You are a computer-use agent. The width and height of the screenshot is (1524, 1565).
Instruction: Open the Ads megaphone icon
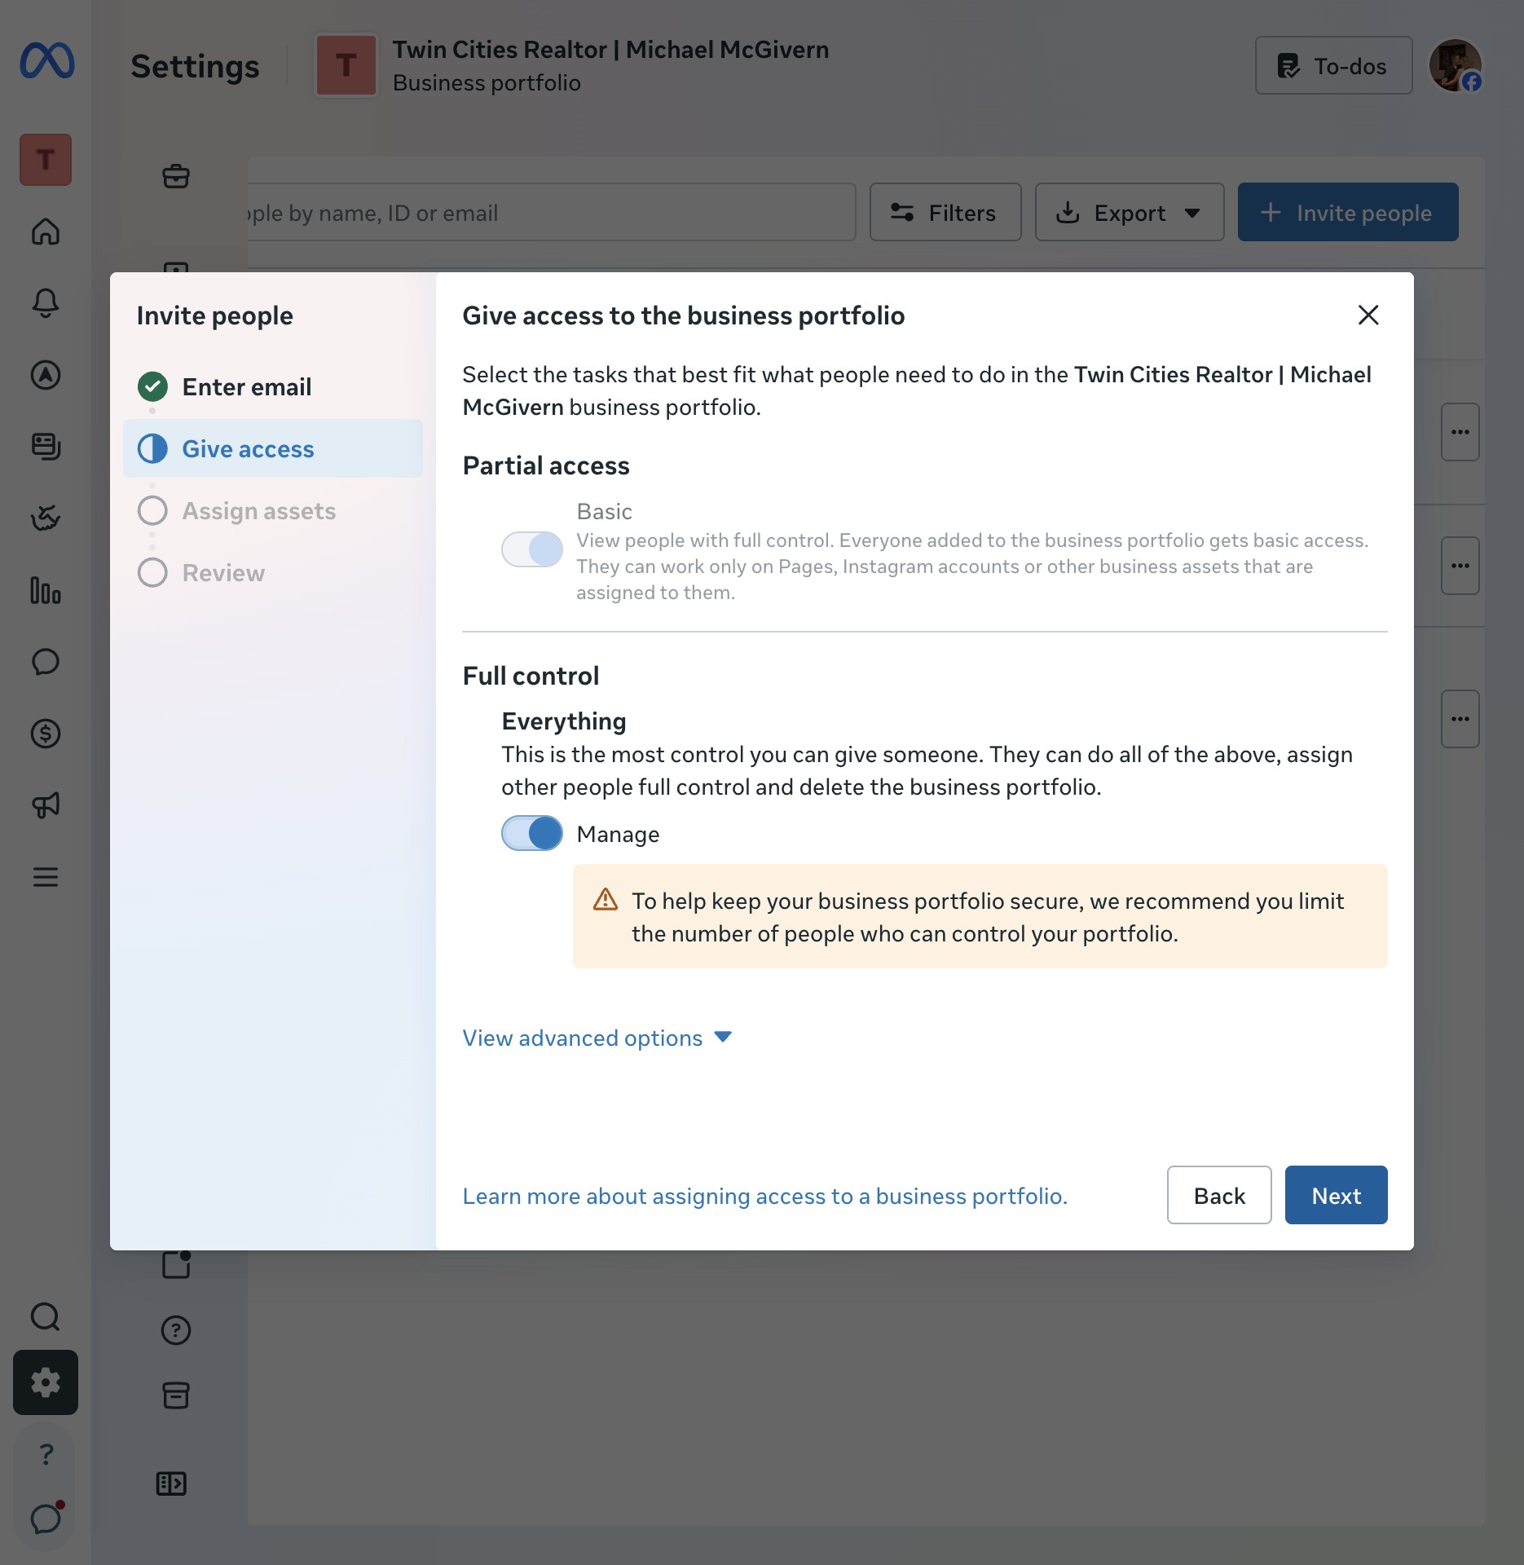tap(46, 805)
